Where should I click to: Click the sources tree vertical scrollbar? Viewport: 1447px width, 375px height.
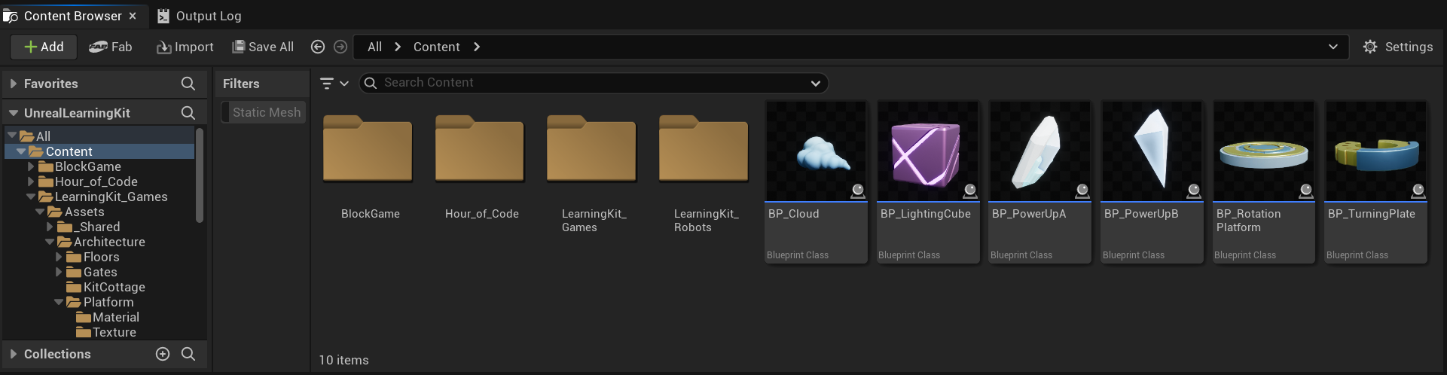(x=200, y=175)
